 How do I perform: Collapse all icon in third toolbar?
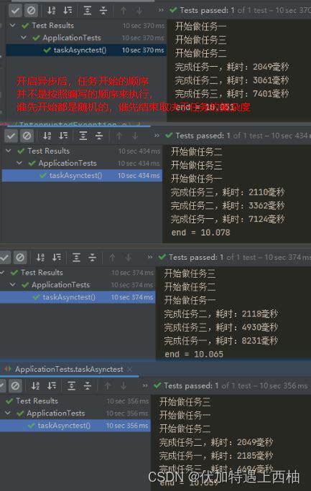[93, 258]
